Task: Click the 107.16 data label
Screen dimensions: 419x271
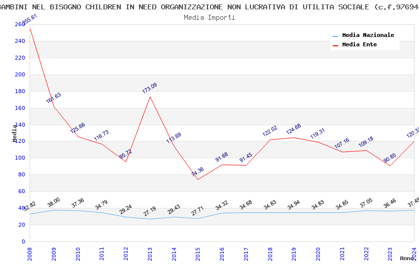Action: tap(342, 143)
